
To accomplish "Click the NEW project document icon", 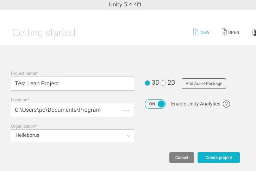I will 195,32.
